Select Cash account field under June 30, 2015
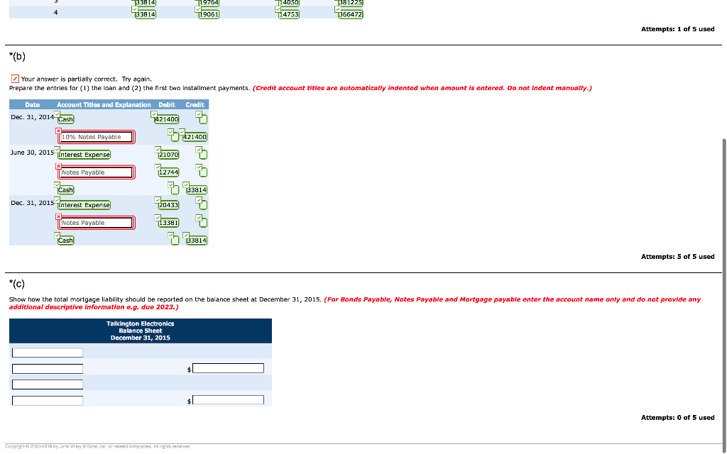Viewport: 727px width, 454px height. click(x=65, y=190)
